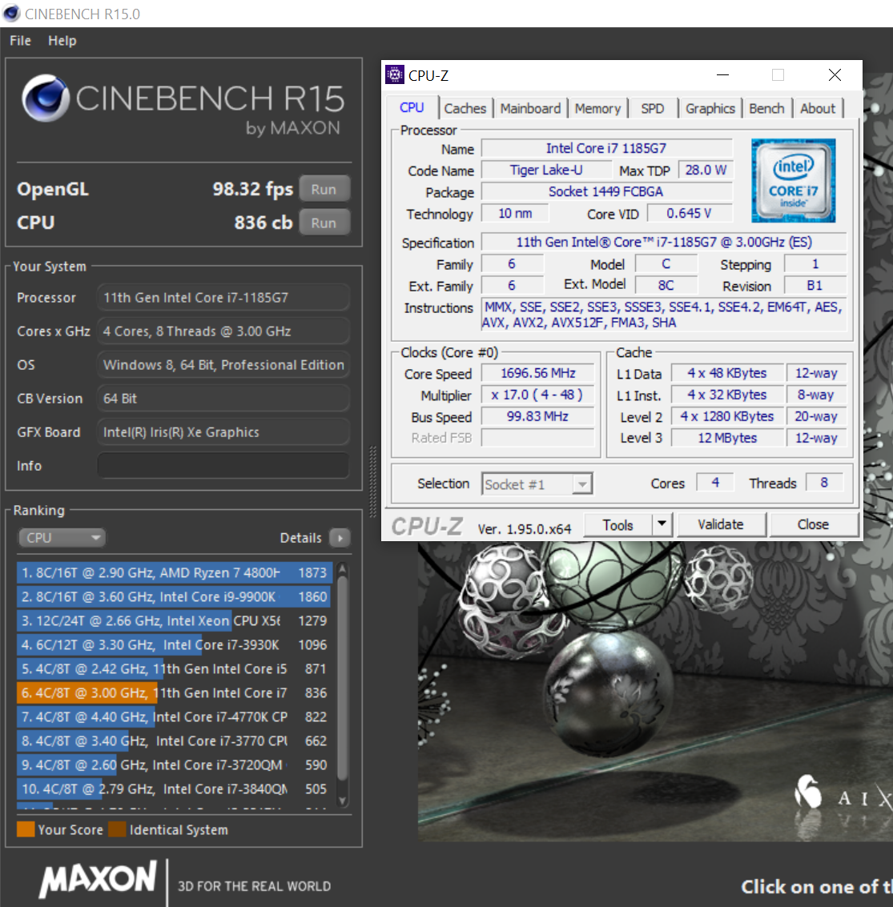Screen dimensions: 893x907
Task: Click the OS field Windows 8 value
Action: [223, 364]
